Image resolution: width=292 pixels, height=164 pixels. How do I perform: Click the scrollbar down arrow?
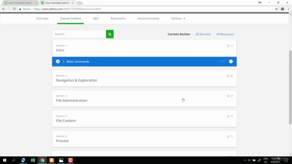point(290,155)
